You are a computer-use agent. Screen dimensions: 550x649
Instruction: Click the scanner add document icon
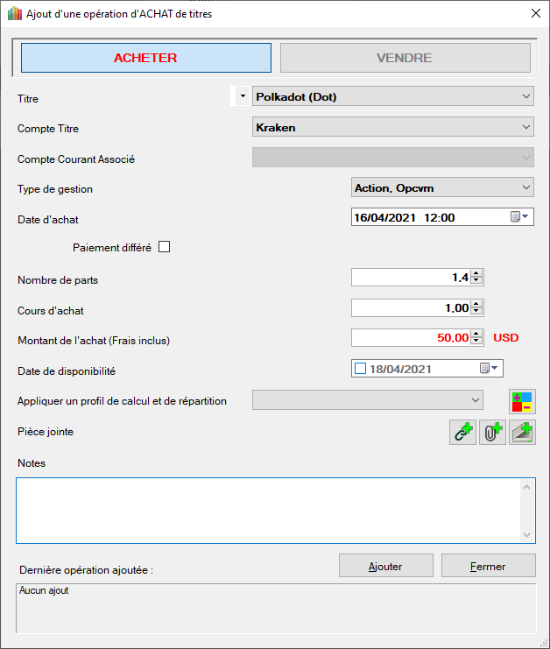click(523, 432)
